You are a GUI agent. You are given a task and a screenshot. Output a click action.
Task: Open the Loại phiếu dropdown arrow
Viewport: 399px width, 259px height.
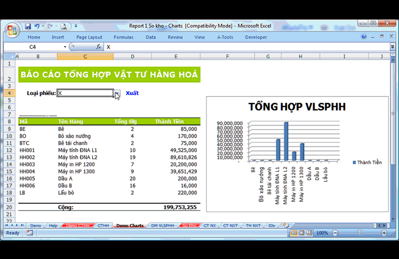[117, 93]
